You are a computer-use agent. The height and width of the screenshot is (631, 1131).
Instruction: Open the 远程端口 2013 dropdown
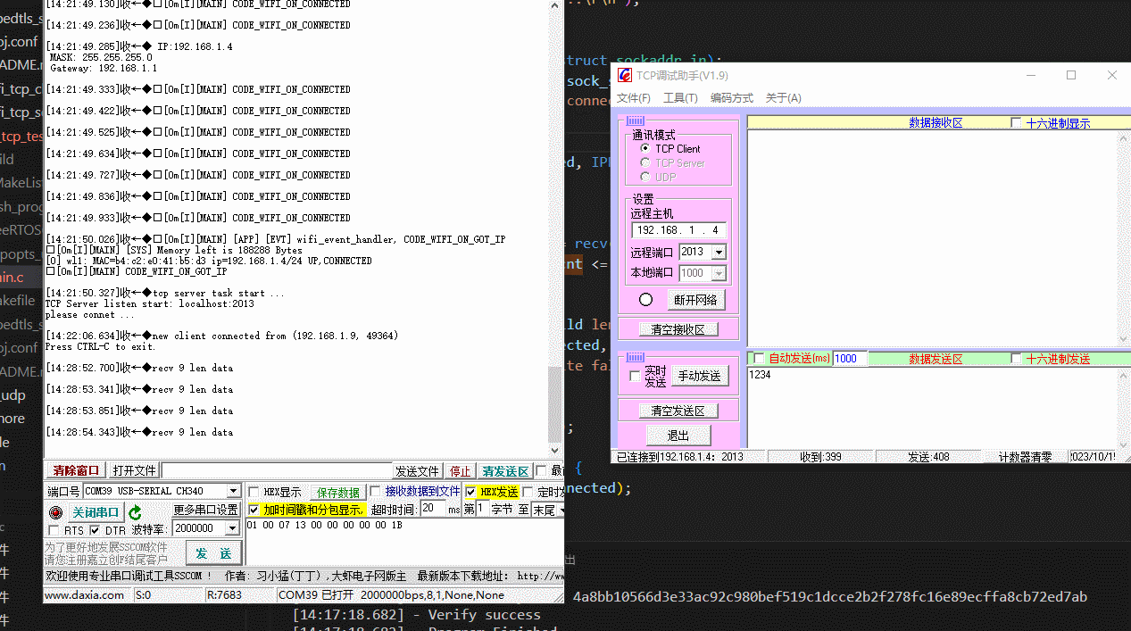(x=719, y=253)
